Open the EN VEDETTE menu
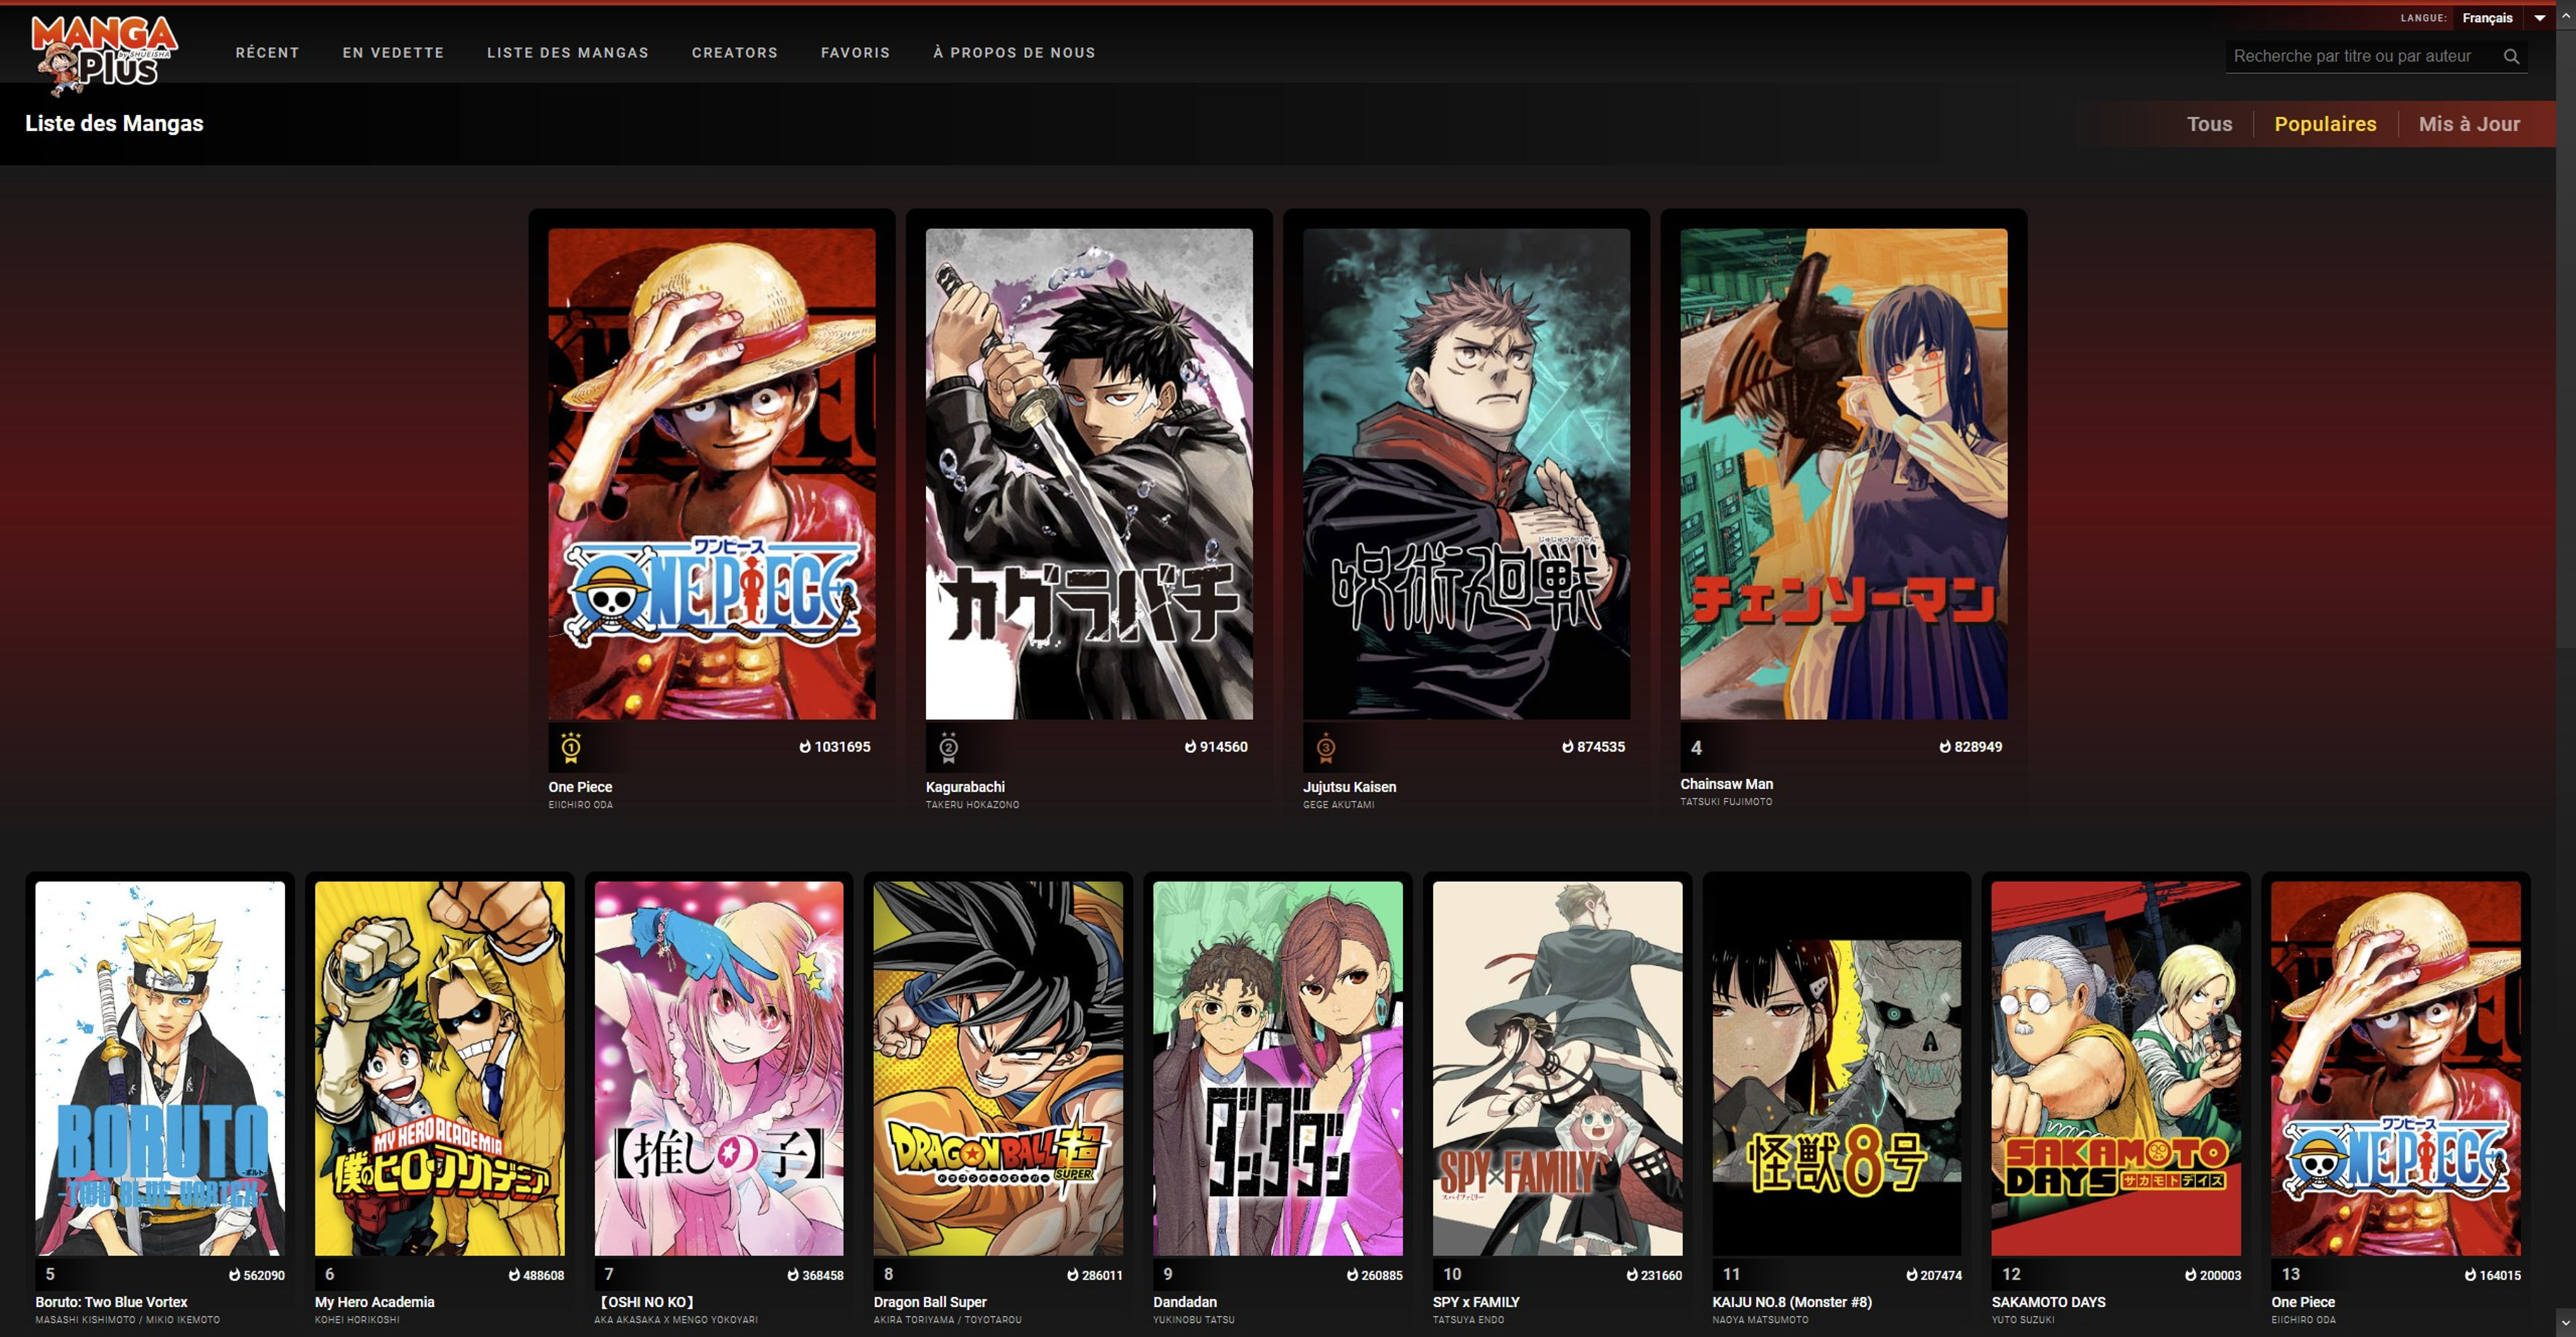Image resolution: width=2576 pixels, height=1337 pixels. click(x=393, y=53)
